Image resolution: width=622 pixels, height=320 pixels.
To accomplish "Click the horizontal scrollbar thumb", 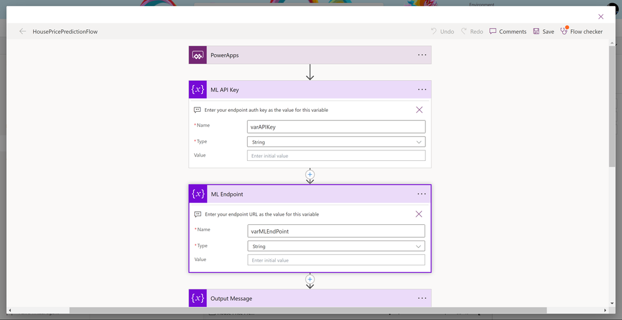I will point(308,310).
